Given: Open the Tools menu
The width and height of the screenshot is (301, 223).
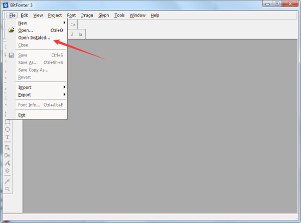Looking at the screenshot, I should (x=119, y=15).
